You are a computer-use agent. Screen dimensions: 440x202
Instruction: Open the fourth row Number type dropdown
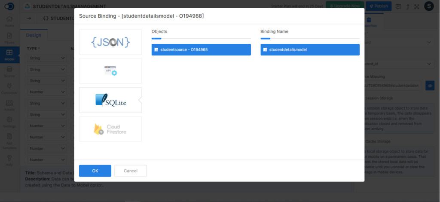point(47,92)
